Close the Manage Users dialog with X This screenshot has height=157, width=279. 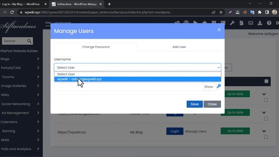pyautogui.click(x=219, y=30)
